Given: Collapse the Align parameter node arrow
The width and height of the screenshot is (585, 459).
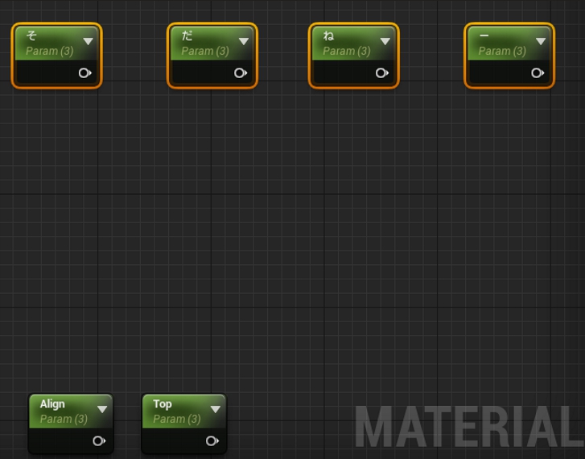Looking at the screenshot, I should (102, 409).
